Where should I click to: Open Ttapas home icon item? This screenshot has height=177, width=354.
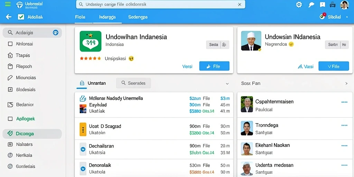pyautogui.click(x=10, y=55)
